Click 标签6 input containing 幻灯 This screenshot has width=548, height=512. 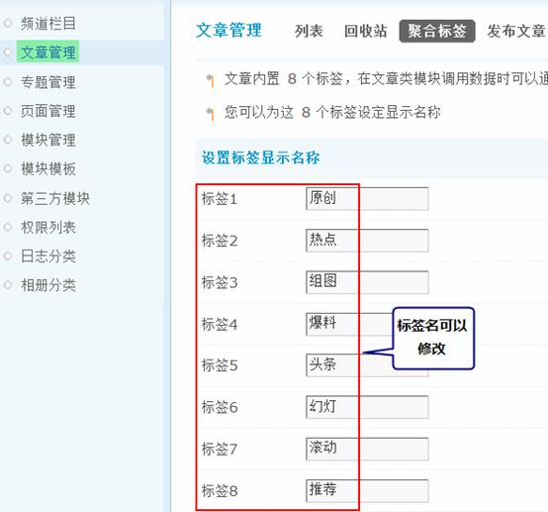pos(367,407)
